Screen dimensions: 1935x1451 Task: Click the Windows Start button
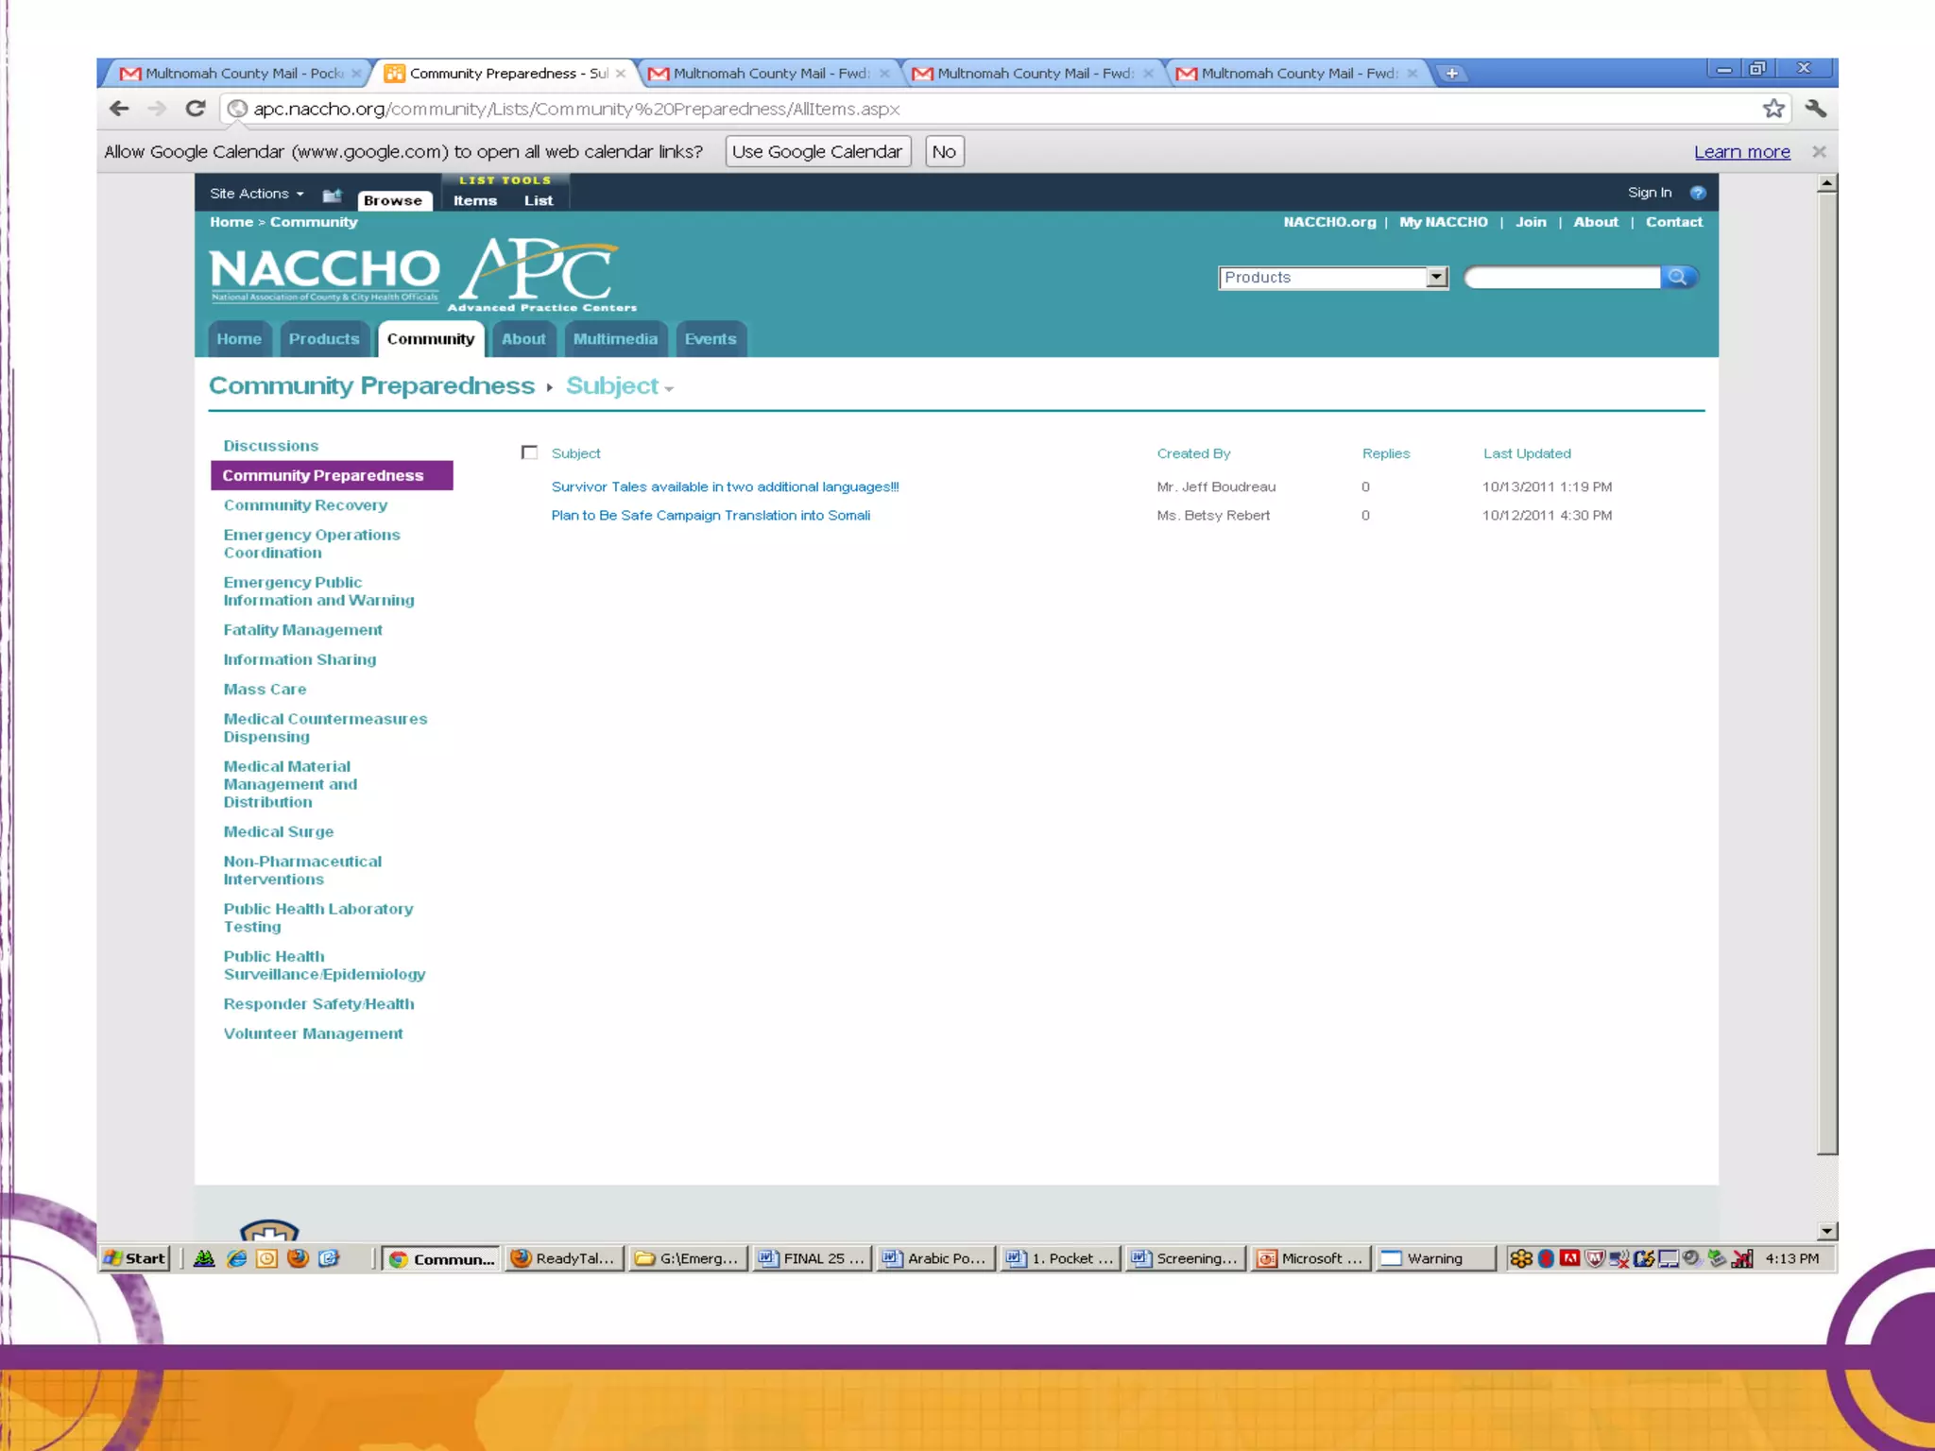135,1258
